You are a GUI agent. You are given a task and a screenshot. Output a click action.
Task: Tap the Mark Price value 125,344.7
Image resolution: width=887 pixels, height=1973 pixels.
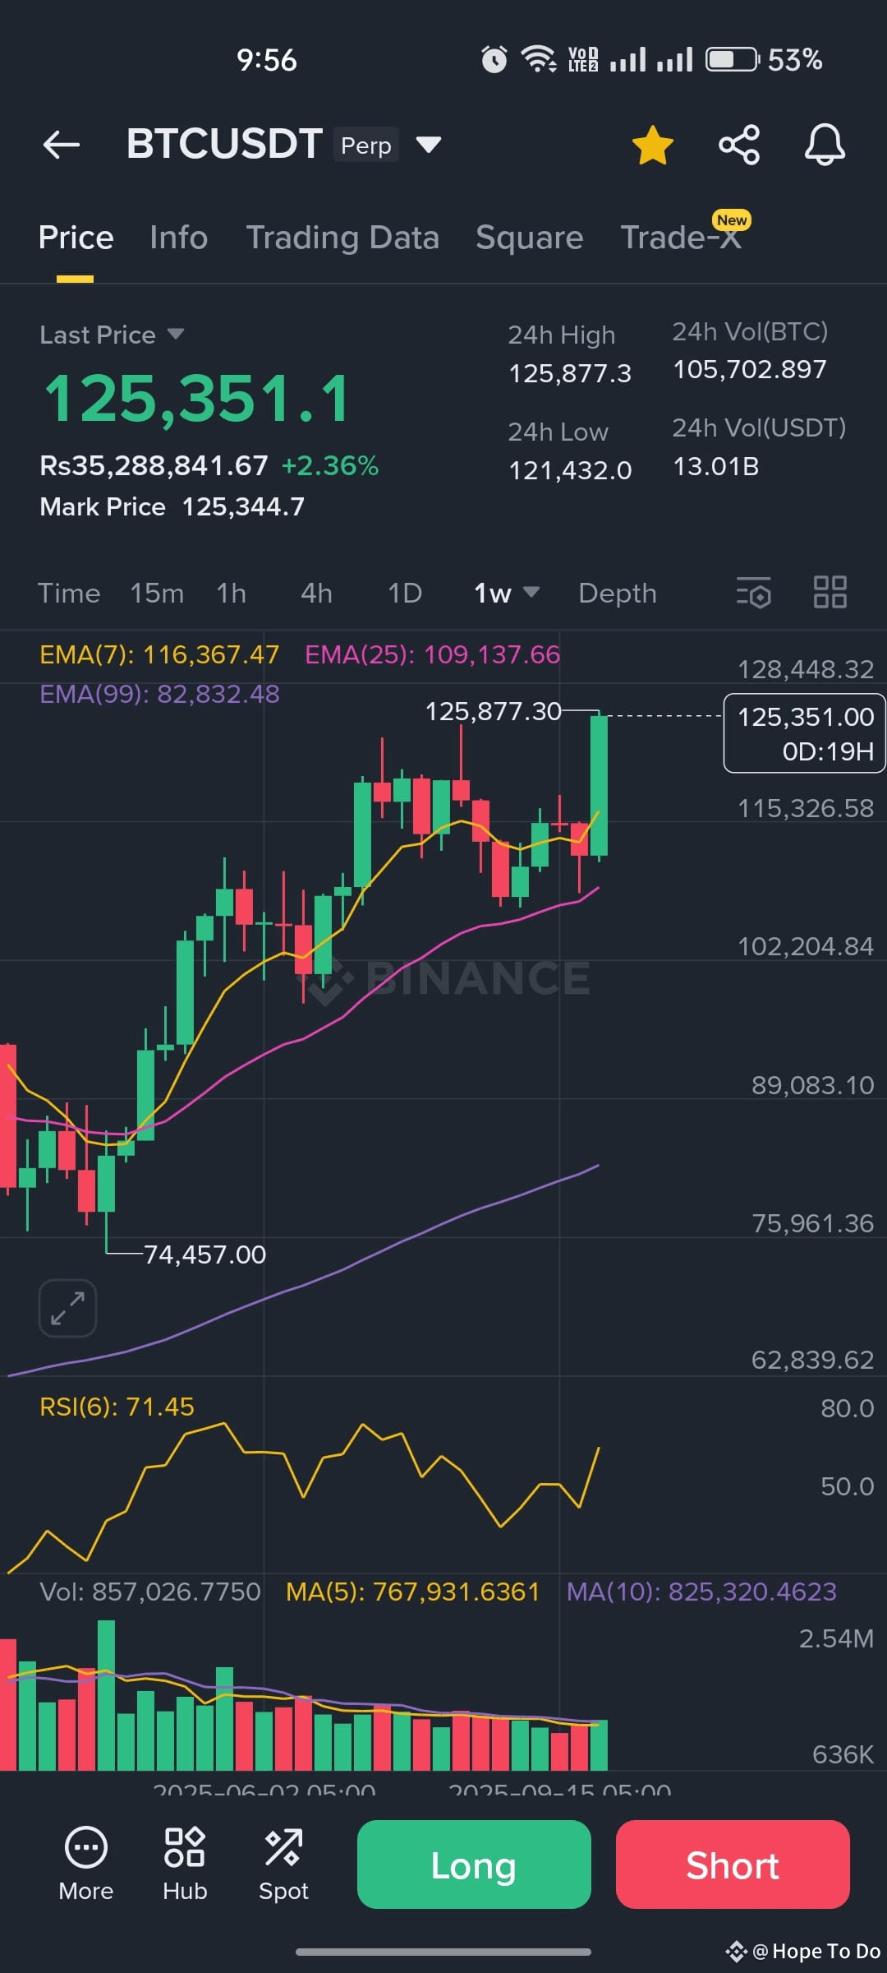point(243,506)
